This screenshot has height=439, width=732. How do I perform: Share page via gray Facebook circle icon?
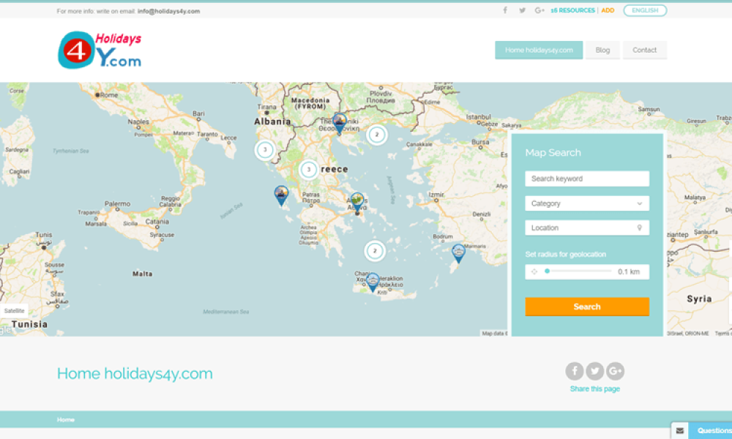(x=575, y=371)
